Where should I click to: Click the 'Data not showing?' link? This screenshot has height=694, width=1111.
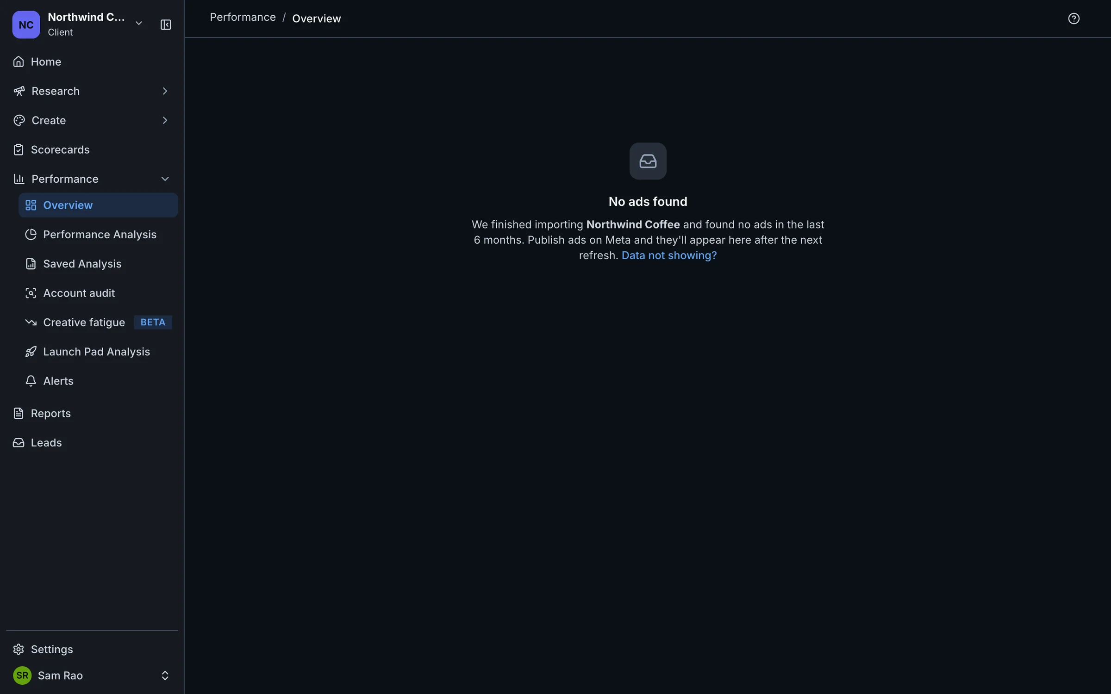click(669, 255)
